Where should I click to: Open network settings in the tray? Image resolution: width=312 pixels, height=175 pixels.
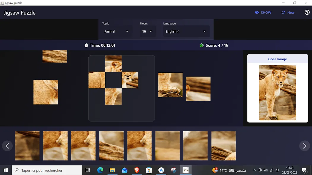click(272, 170)
